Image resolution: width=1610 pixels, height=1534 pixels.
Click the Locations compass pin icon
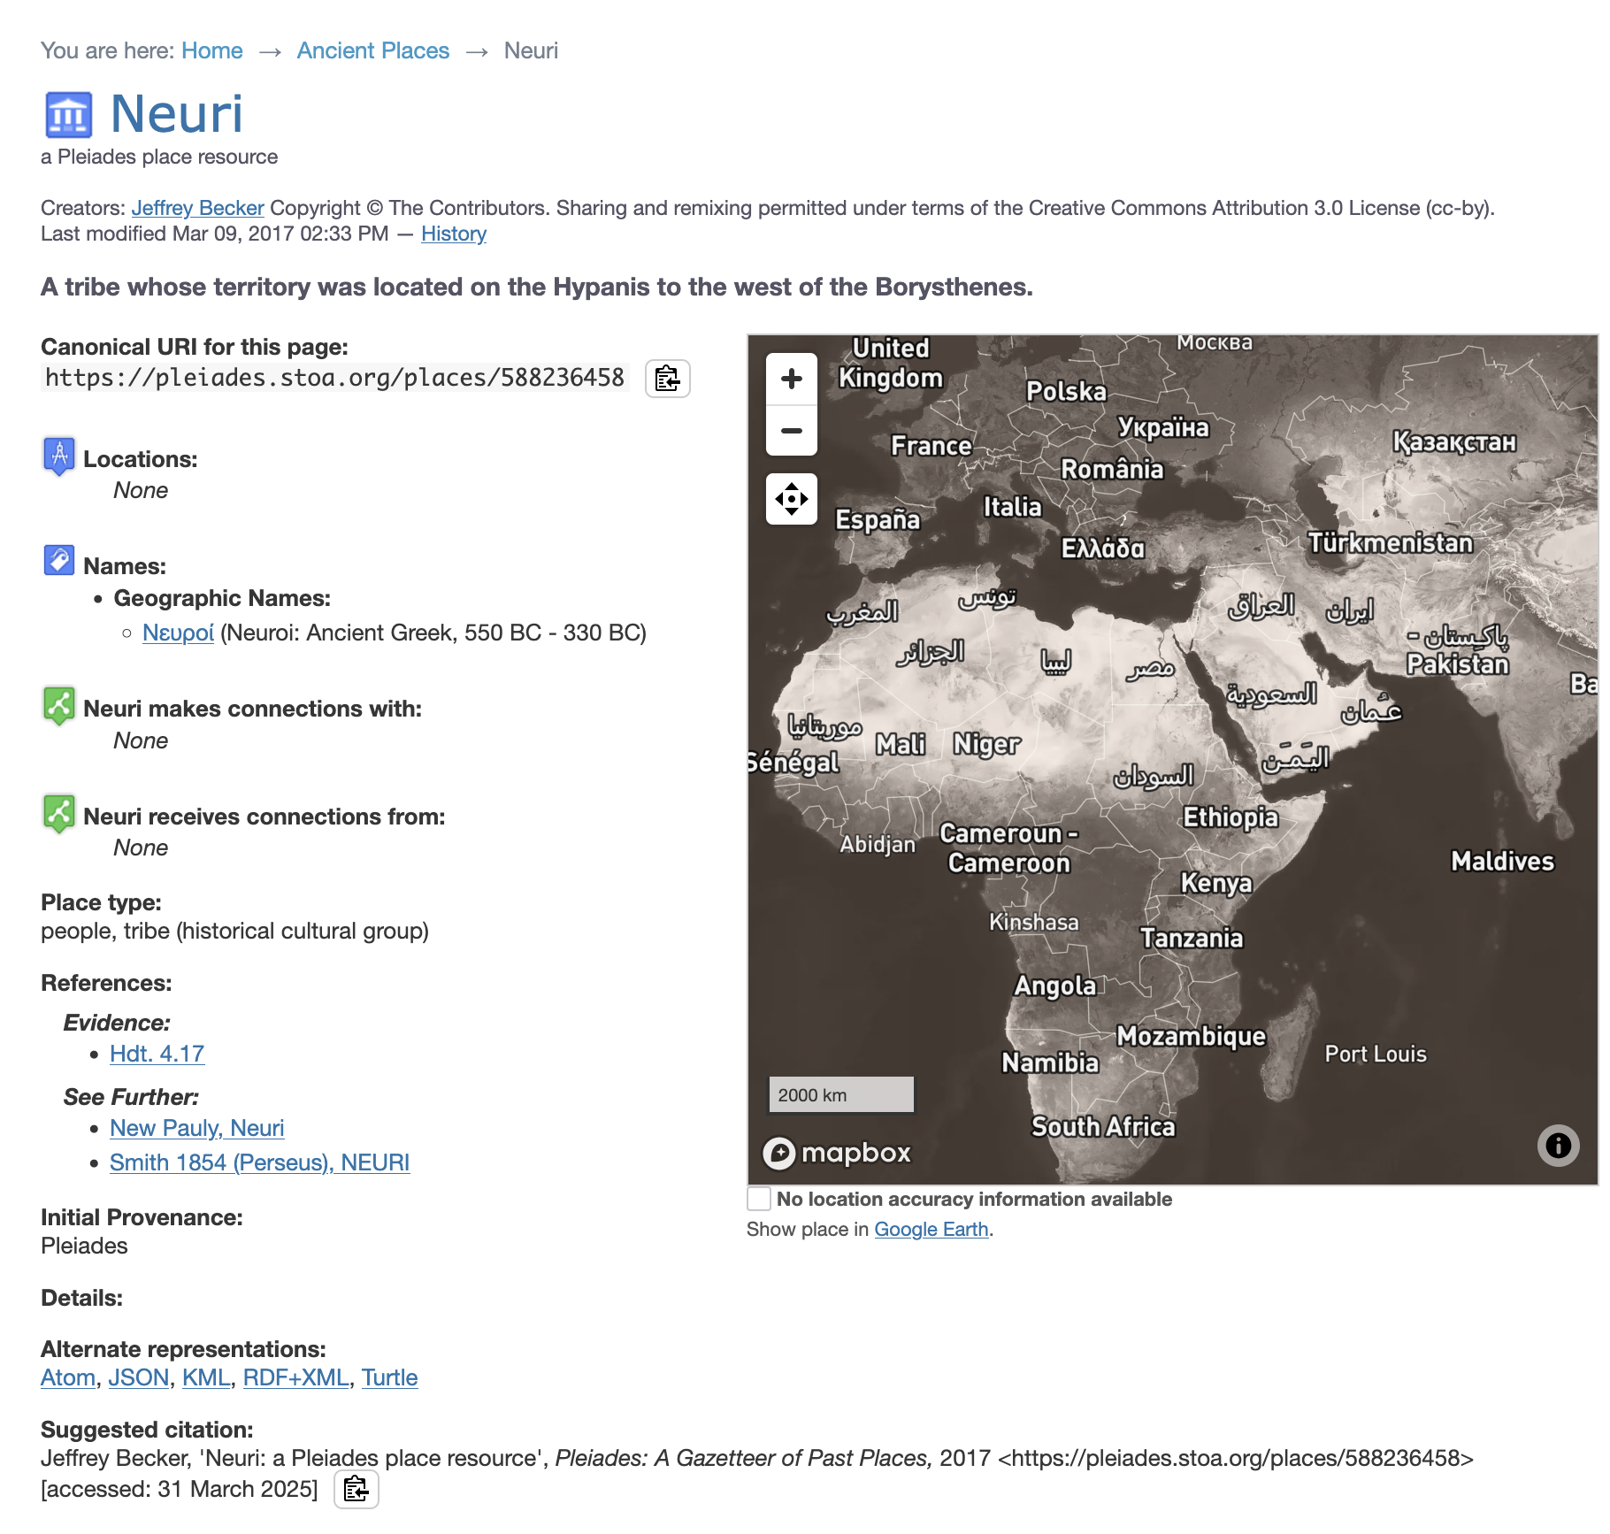coord(59,456)
